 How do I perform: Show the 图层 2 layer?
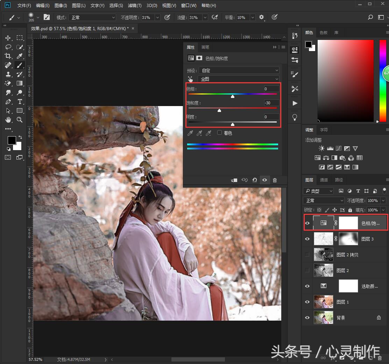[307, 270]
